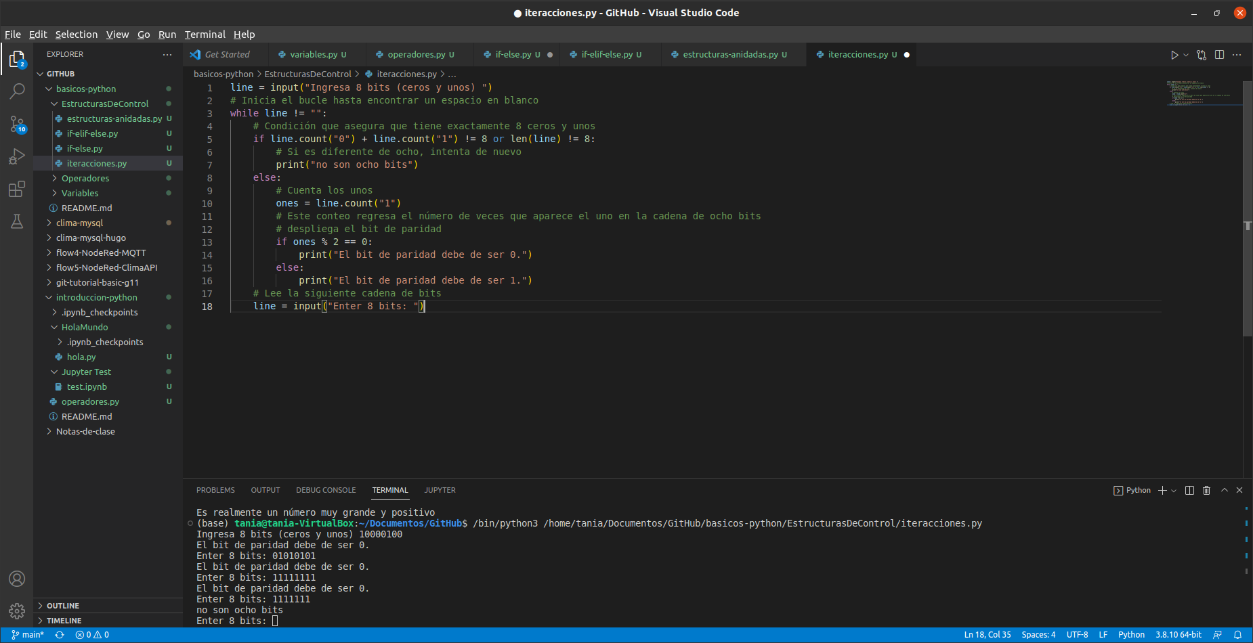Change indentation via Spaces: 4
Screen dimensions: 1253x643
[1038, 635]
